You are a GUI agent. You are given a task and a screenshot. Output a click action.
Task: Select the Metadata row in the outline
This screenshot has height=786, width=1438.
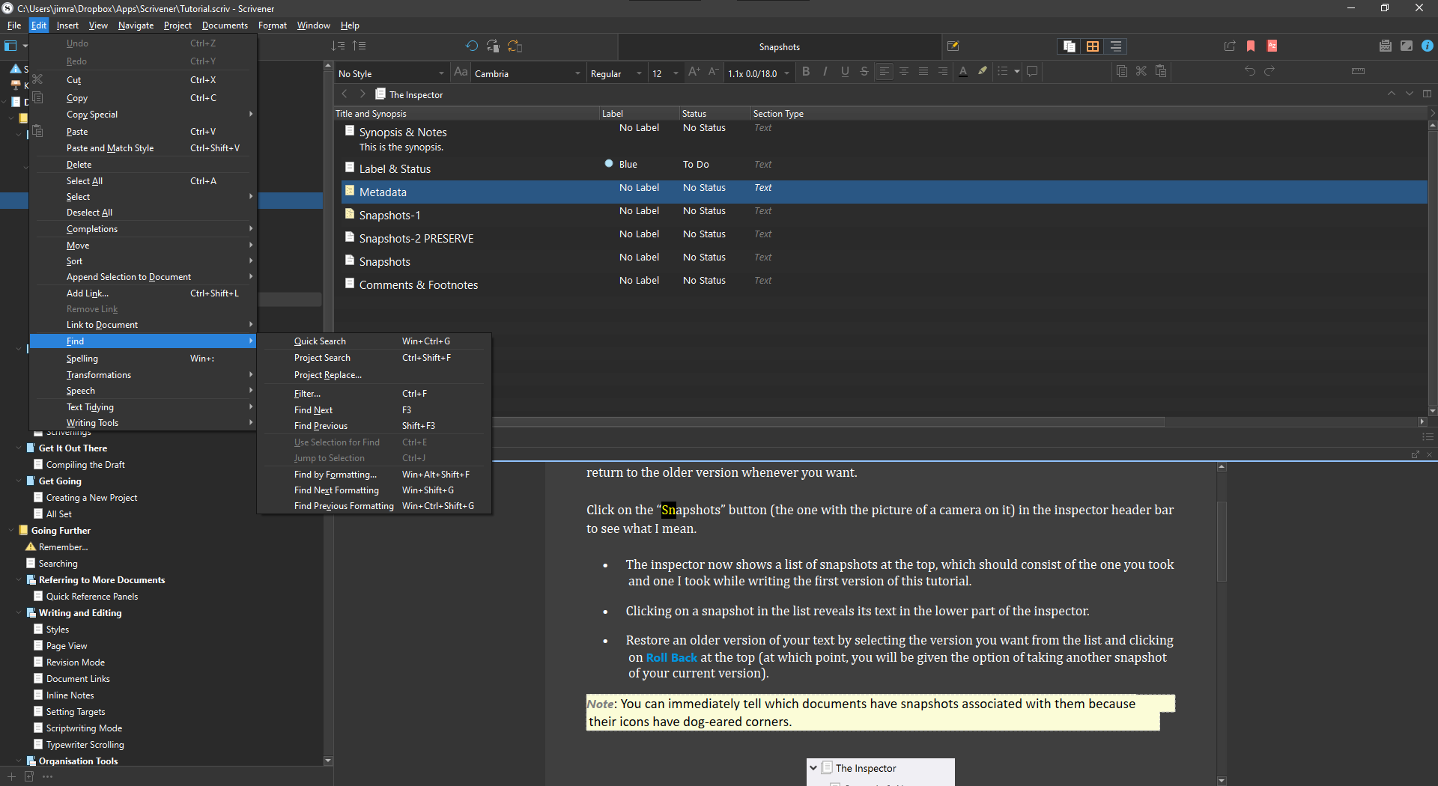pos(383,192)
